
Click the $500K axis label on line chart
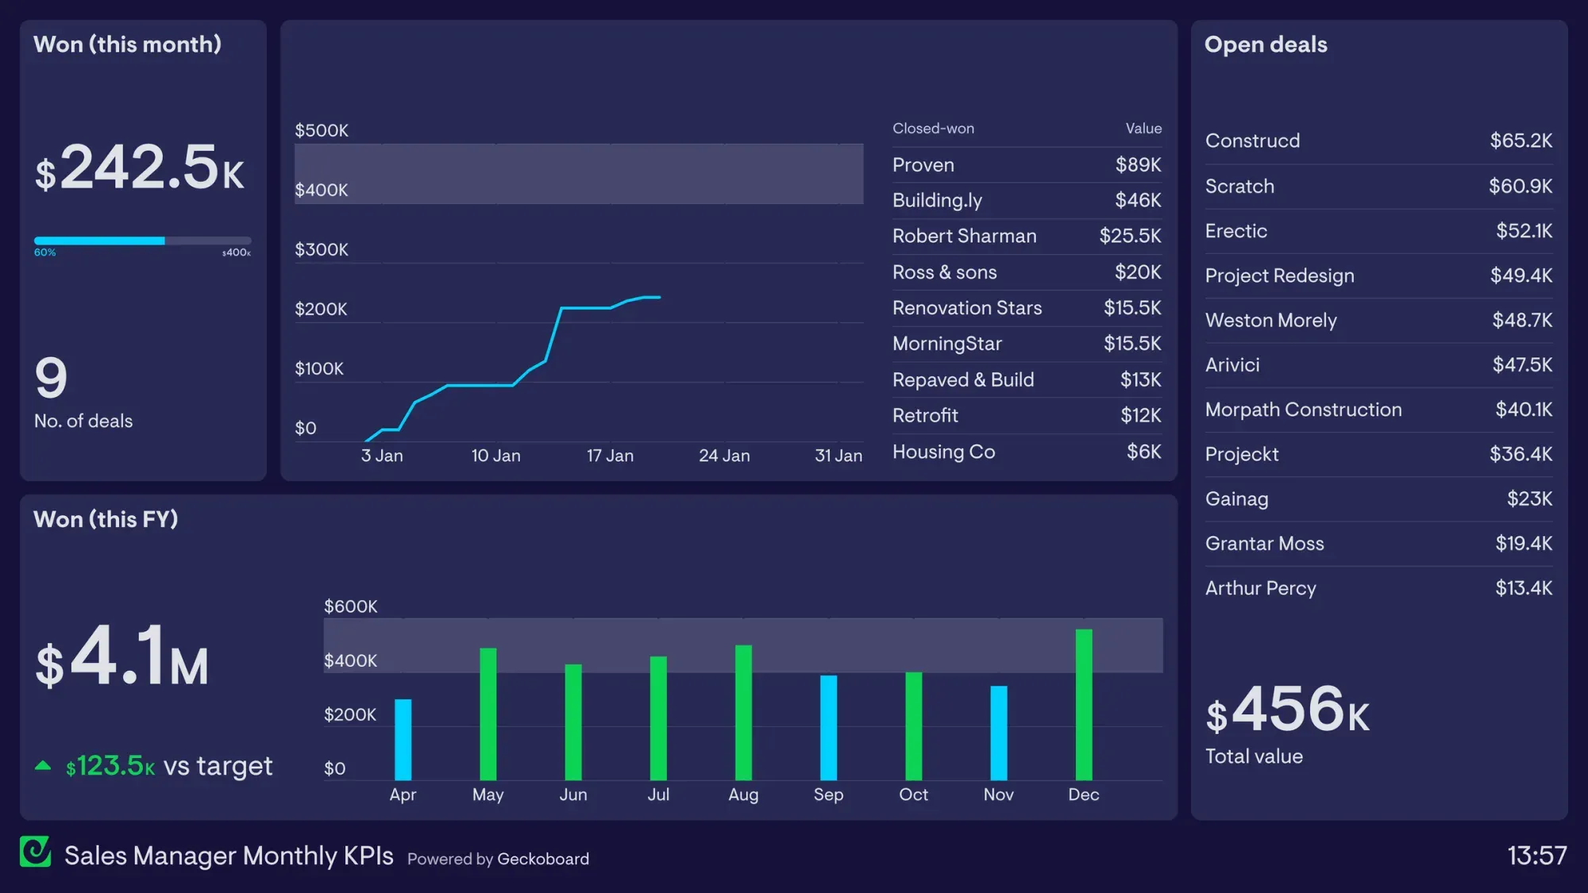(322, 130)
